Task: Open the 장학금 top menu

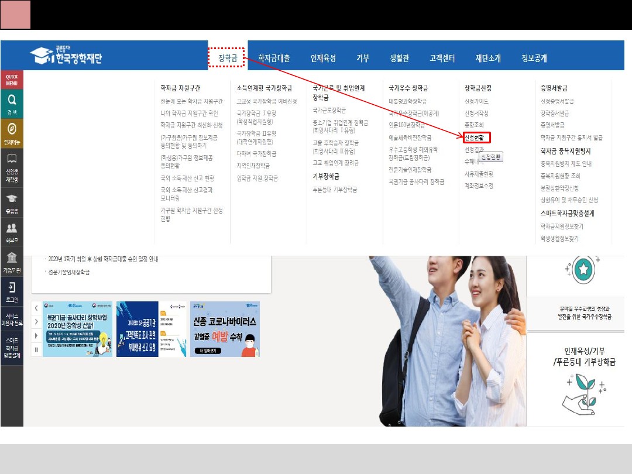Action: coord(228,58)
